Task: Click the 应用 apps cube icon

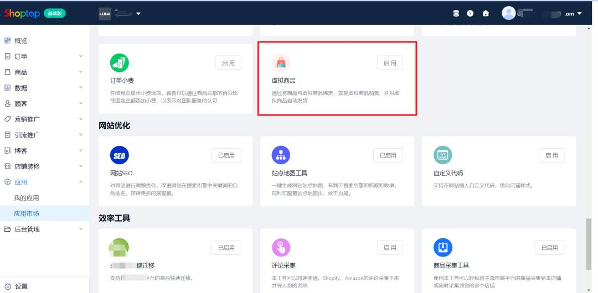Action: (7, 182)
